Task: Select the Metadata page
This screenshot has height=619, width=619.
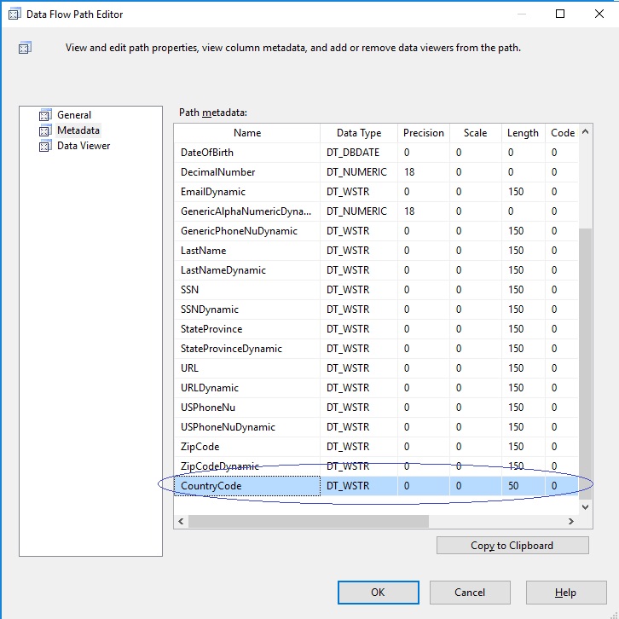Action: click(x=78, y=130)
